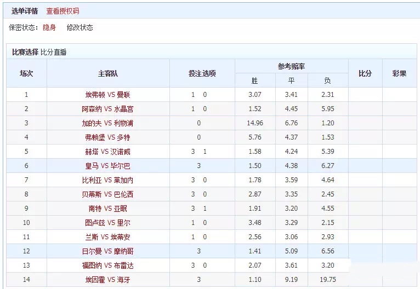The height and width of the screenshot is (289, 420).
Task: Open match 阿森纳 VS 水晶宫
Action: 107,109
